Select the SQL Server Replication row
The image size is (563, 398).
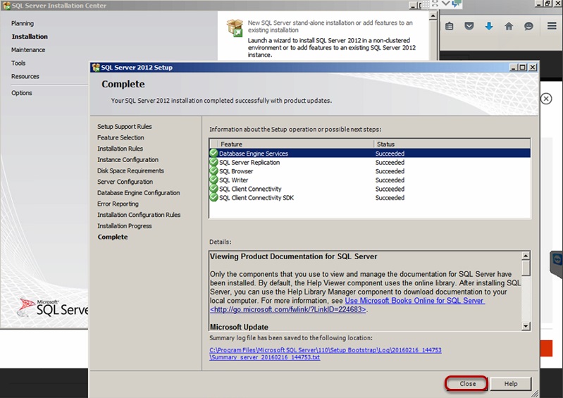point(369,162)
